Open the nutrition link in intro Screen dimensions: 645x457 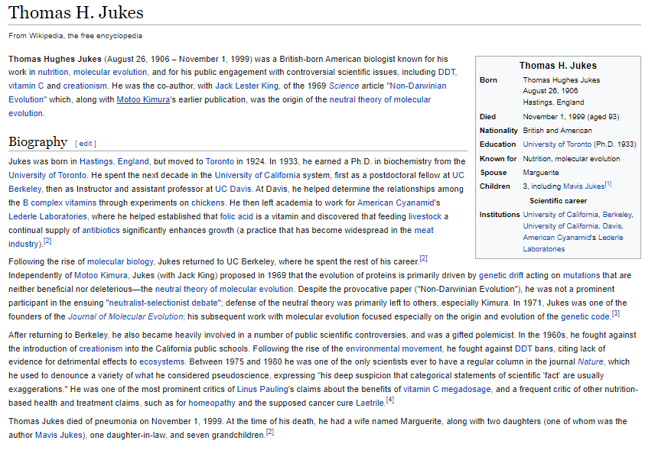tap(53, 73)
